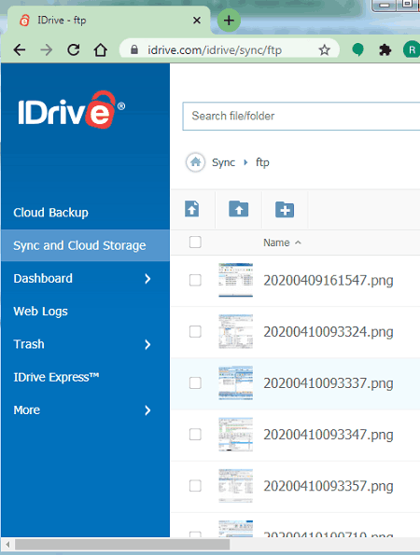Go back with browser back arrow
The image size is (420, 555).
pos(20,50)
